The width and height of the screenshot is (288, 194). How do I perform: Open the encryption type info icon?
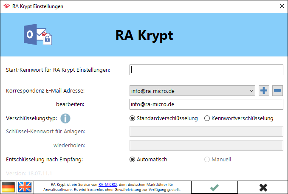[65, 118]
